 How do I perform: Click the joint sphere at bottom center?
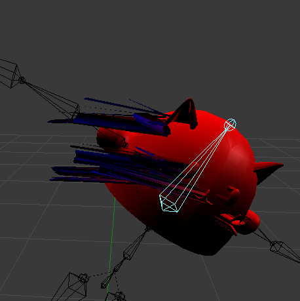coord(120,296)
